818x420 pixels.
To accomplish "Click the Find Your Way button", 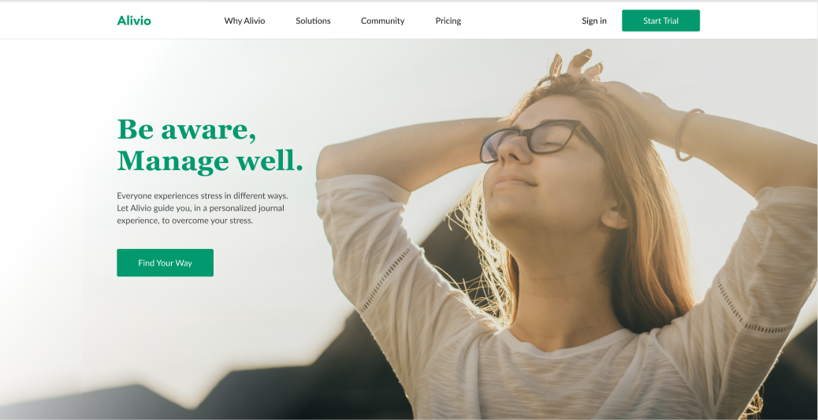I will click(165, 262).
